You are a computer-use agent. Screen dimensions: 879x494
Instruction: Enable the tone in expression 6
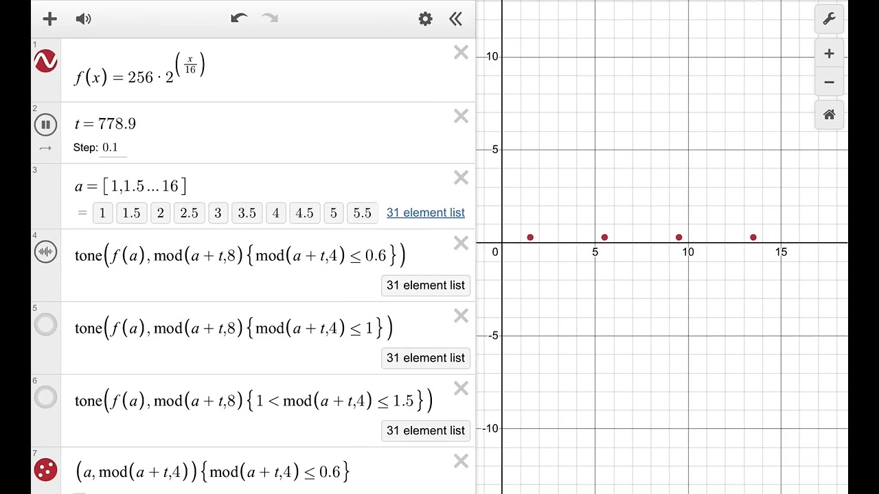[45, 397]
